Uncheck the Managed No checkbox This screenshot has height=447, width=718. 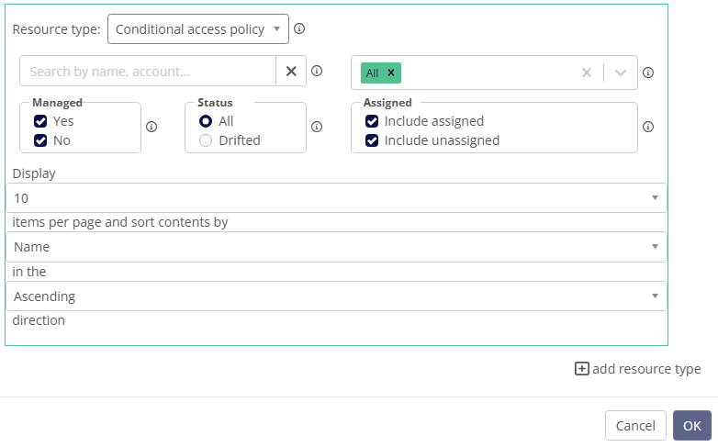click(x=40, y=140)
